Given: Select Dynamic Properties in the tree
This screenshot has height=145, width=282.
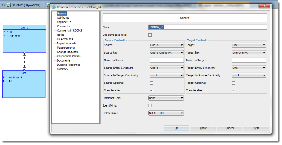Looking at the screenshot, I should (69, 65).
